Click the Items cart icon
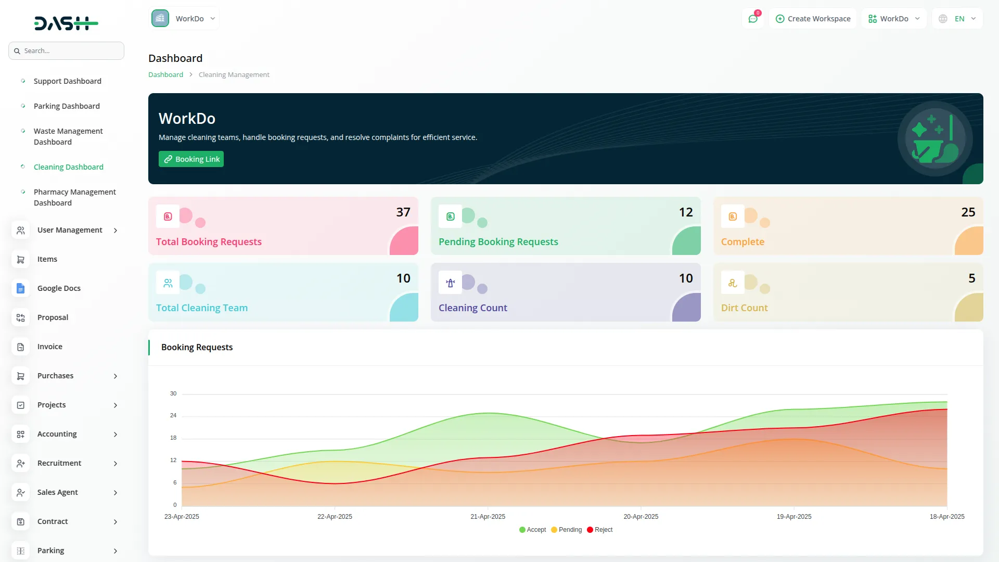This screenshot has width=999, height=562. click(x=20, y=259)
